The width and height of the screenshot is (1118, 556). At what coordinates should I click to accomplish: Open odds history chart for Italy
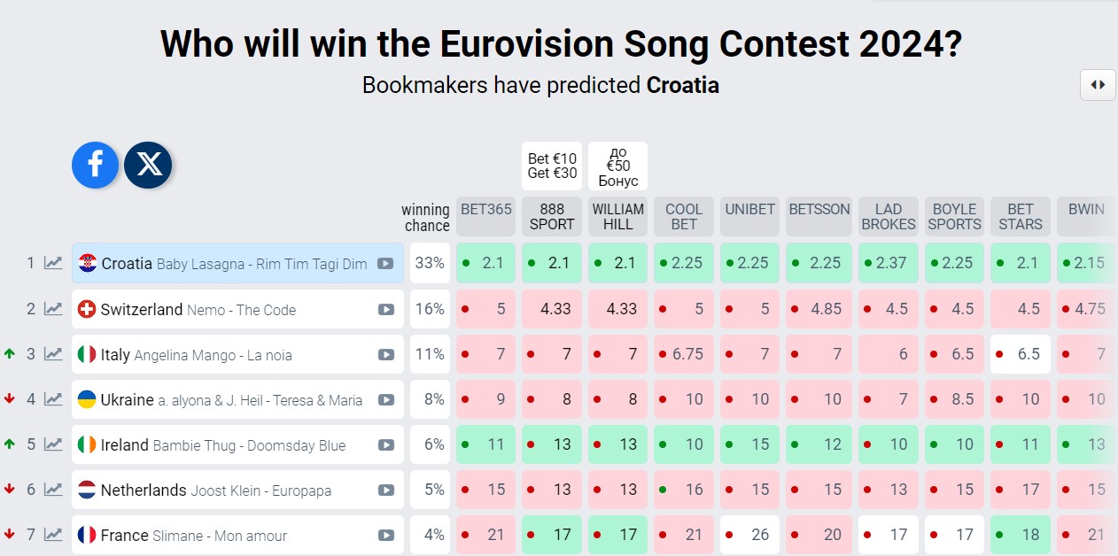coord(54,354)
